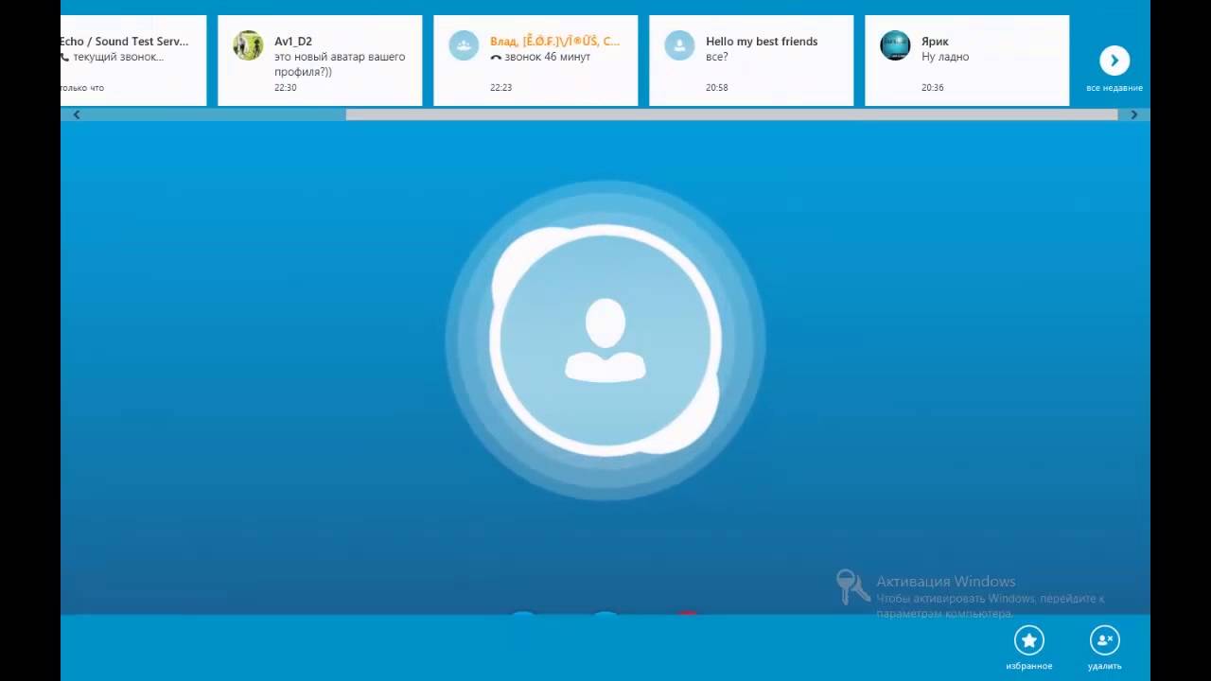Remove the contact with the 'удалить' icon
Viewport: 1211px width, 681px height.
pos(1105,640)
